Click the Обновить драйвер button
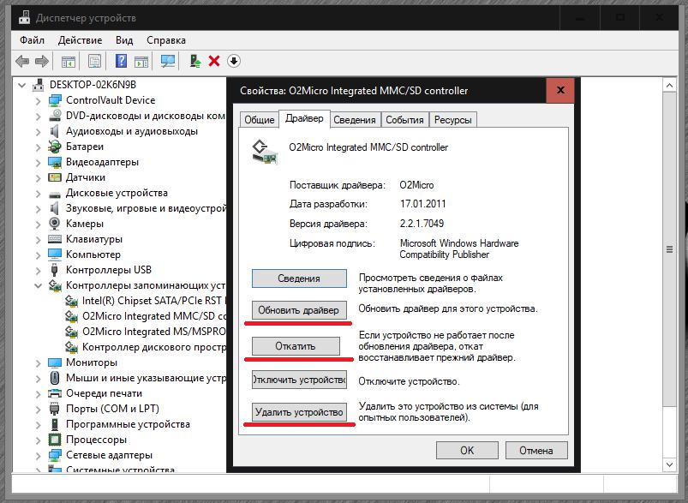This screenshot has width=688, height=503. (298, 310)
